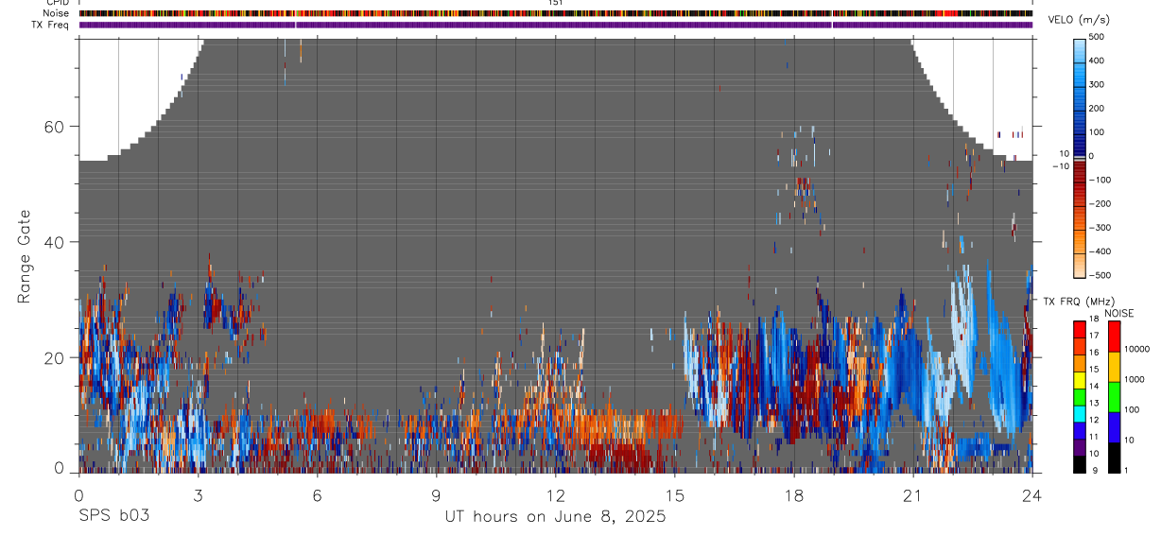Click the purple TX Freq strip above the plot

coord(556,25)
